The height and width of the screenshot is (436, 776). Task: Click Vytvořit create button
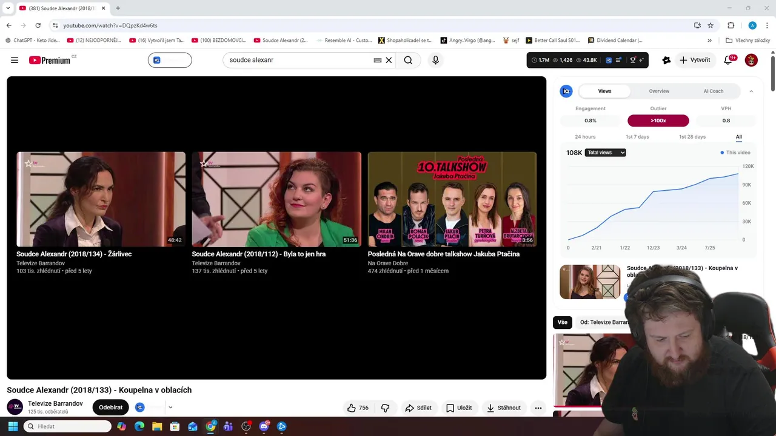click(x=695, y=60)
